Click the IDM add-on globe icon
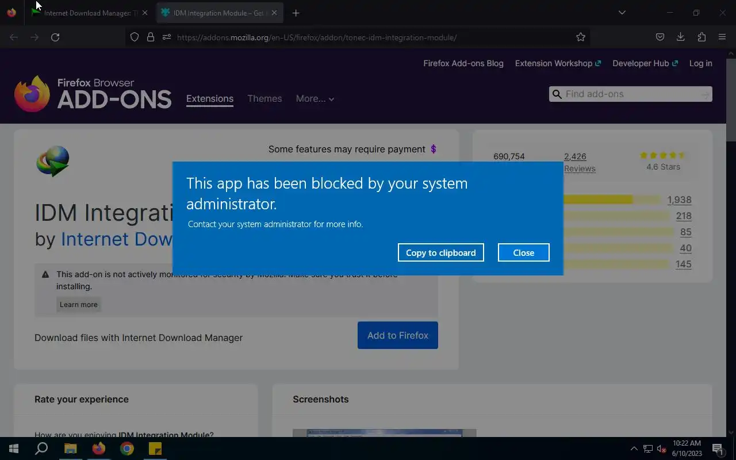The image size is (736, 460). [52, 161]
